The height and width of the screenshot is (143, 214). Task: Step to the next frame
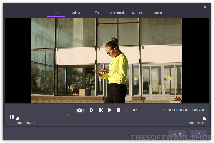point(101,110)
